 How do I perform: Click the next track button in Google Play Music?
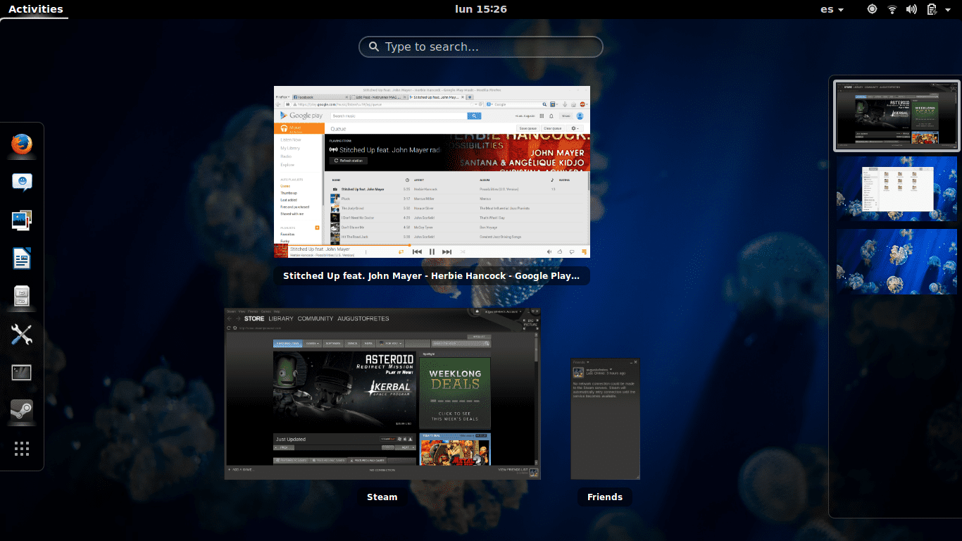446,251
